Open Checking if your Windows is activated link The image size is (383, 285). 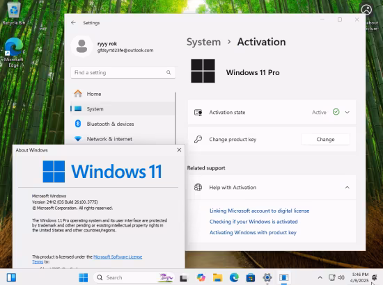click(253, 222)
